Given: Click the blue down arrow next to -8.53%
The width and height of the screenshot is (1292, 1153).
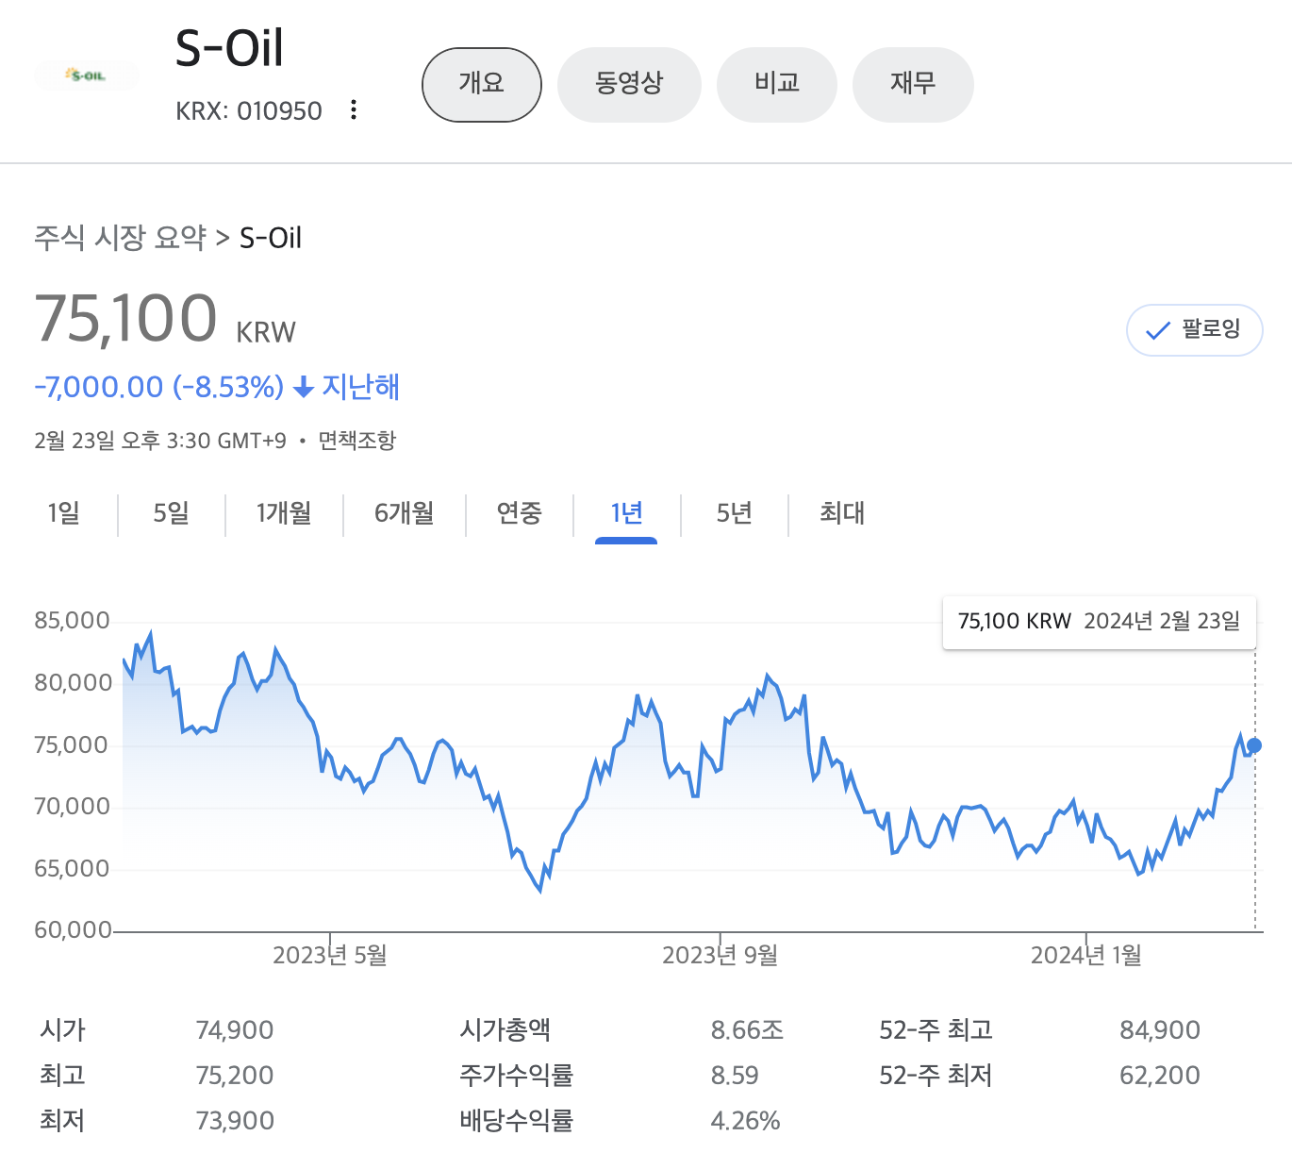Looking at the screenshot, I should 304,388.
